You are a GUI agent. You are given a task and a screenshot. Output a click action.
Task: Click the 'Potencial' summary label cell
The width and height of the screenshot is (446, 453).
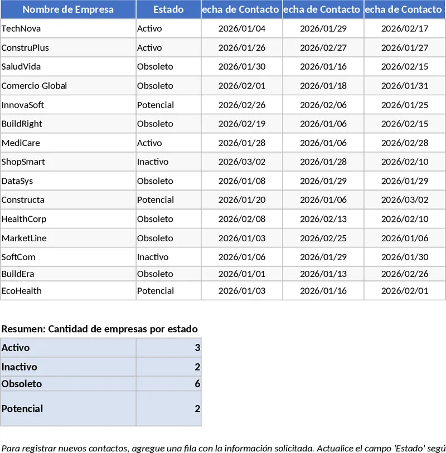click(68, 408)
